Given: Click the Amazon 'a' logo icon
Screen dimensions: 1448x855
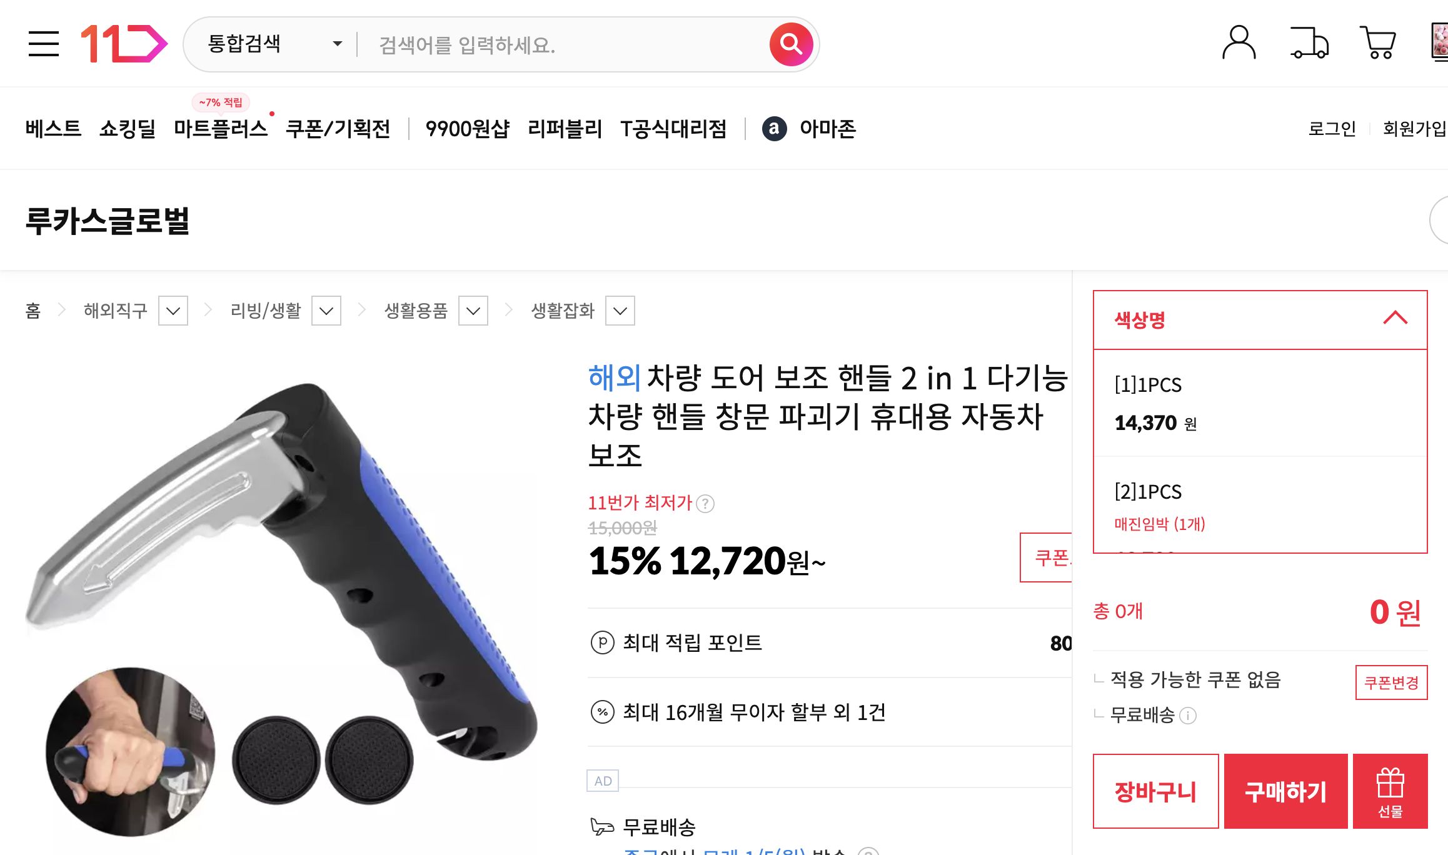Looking at the screenshot, I should 773,129.
